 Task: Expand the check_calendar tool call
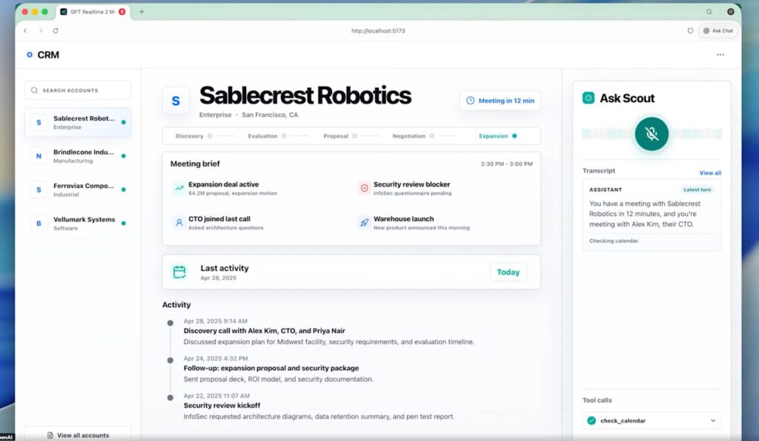[712, 421]
